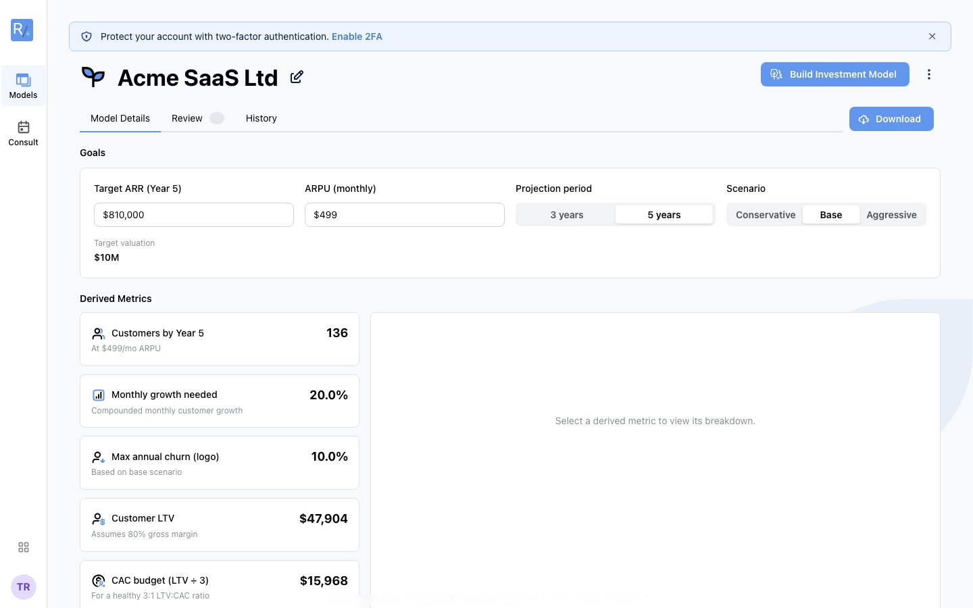The width and height of the screenshot is (973, 608).
Task: Select the 3 years projection period
Action: point(566,215)
